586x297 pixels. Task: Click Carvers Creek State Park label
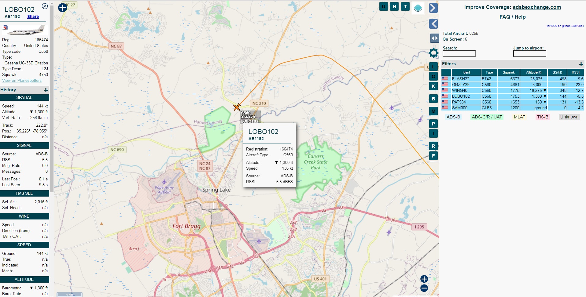(x=316, y=162)
